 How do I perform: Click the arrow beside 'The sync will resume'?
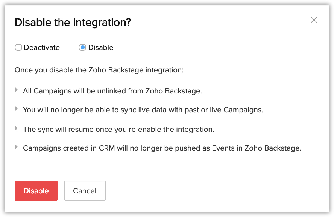point(17,128)
